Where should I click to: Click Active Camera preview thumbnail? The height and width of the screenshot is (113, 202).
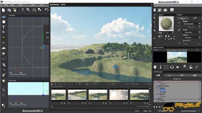coord(177,57)
